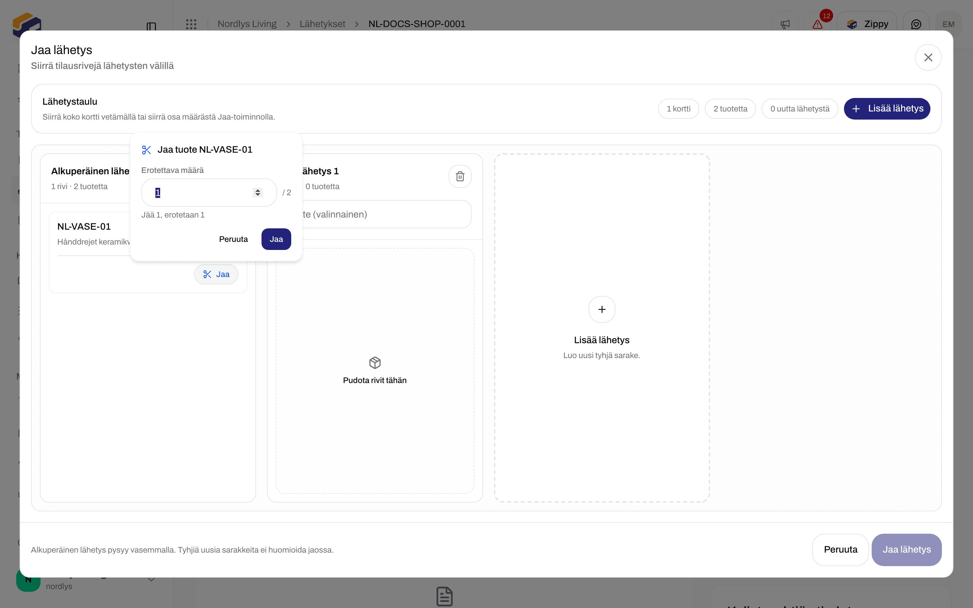Close the Jaa lähetys dialog
The image size is (973, 608).
[x=928, y=57]
